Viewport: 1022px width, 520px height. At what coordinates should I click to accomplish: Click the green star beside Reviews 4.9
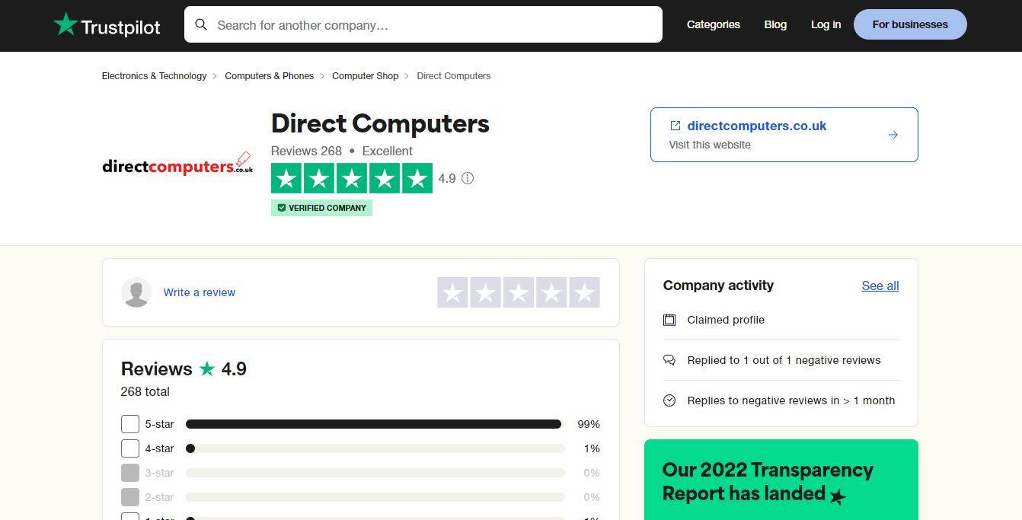(207, 369)
